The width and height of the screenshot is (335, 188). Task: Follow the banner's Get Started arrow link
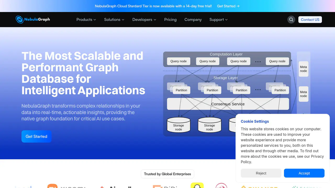click(228, 6)
